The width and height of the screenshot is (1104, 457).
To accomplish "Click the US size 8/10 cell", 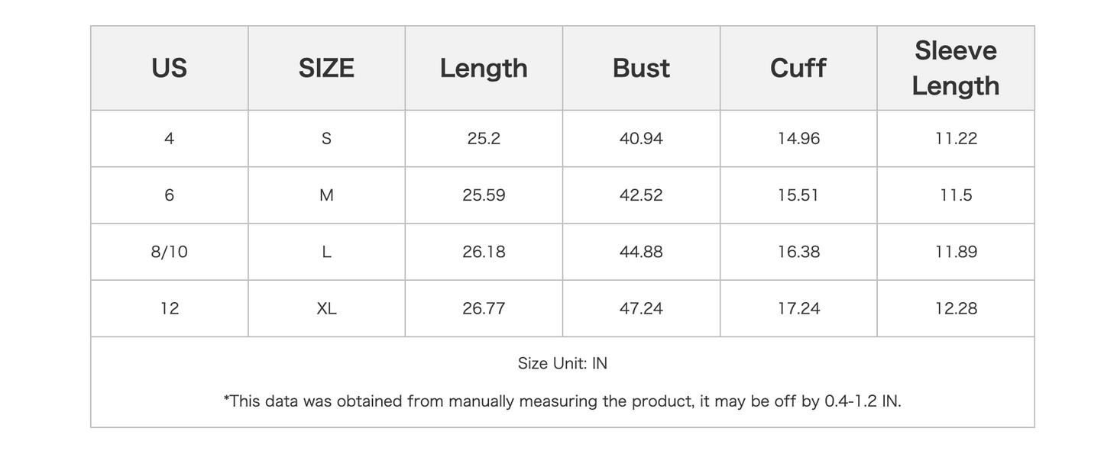I will click(169, 252).
